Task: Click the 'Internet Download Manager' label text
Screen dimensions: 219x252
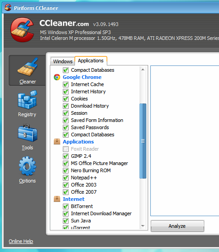Action: coord(101,213)
